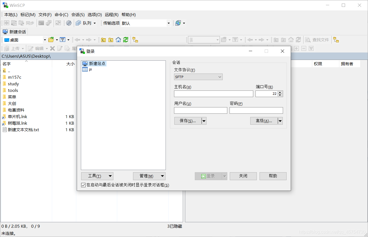Click the local panel filter icon

coord(63,40)
